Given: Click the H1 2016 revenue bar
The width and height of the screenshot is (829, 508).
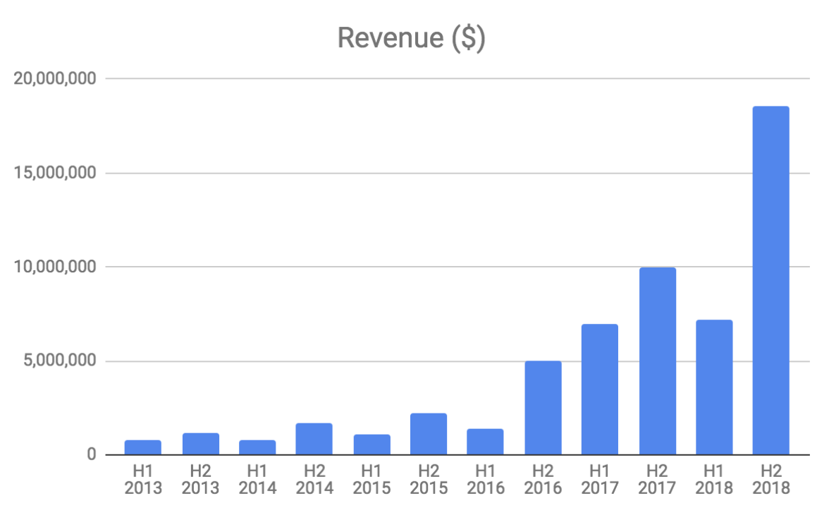Looking at the screenshot, I should point(485,442).
